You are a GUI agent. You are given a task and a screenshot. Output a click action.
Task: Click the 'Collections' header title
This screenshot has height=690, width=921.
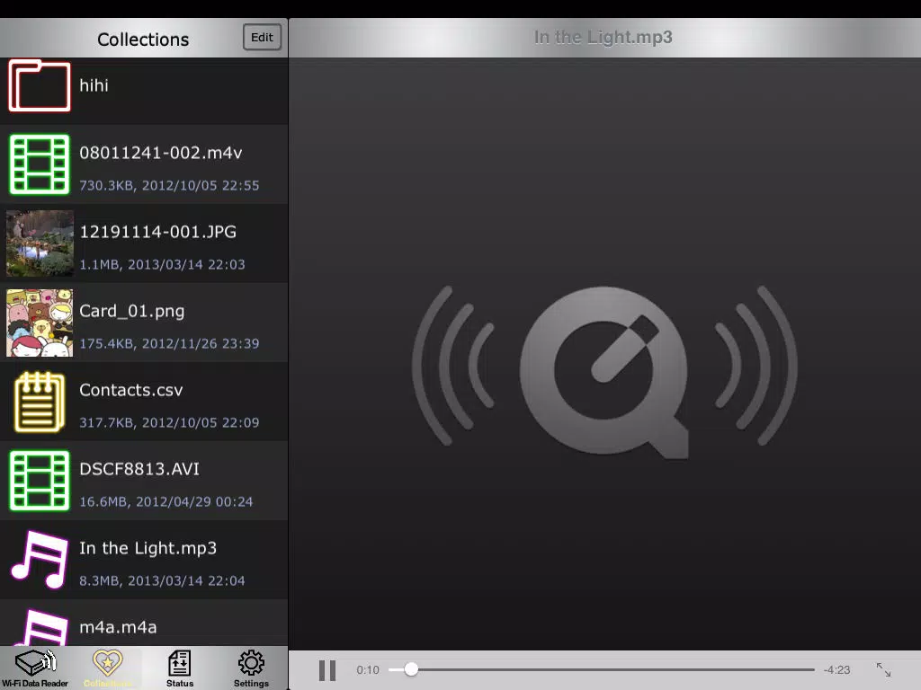143,40
